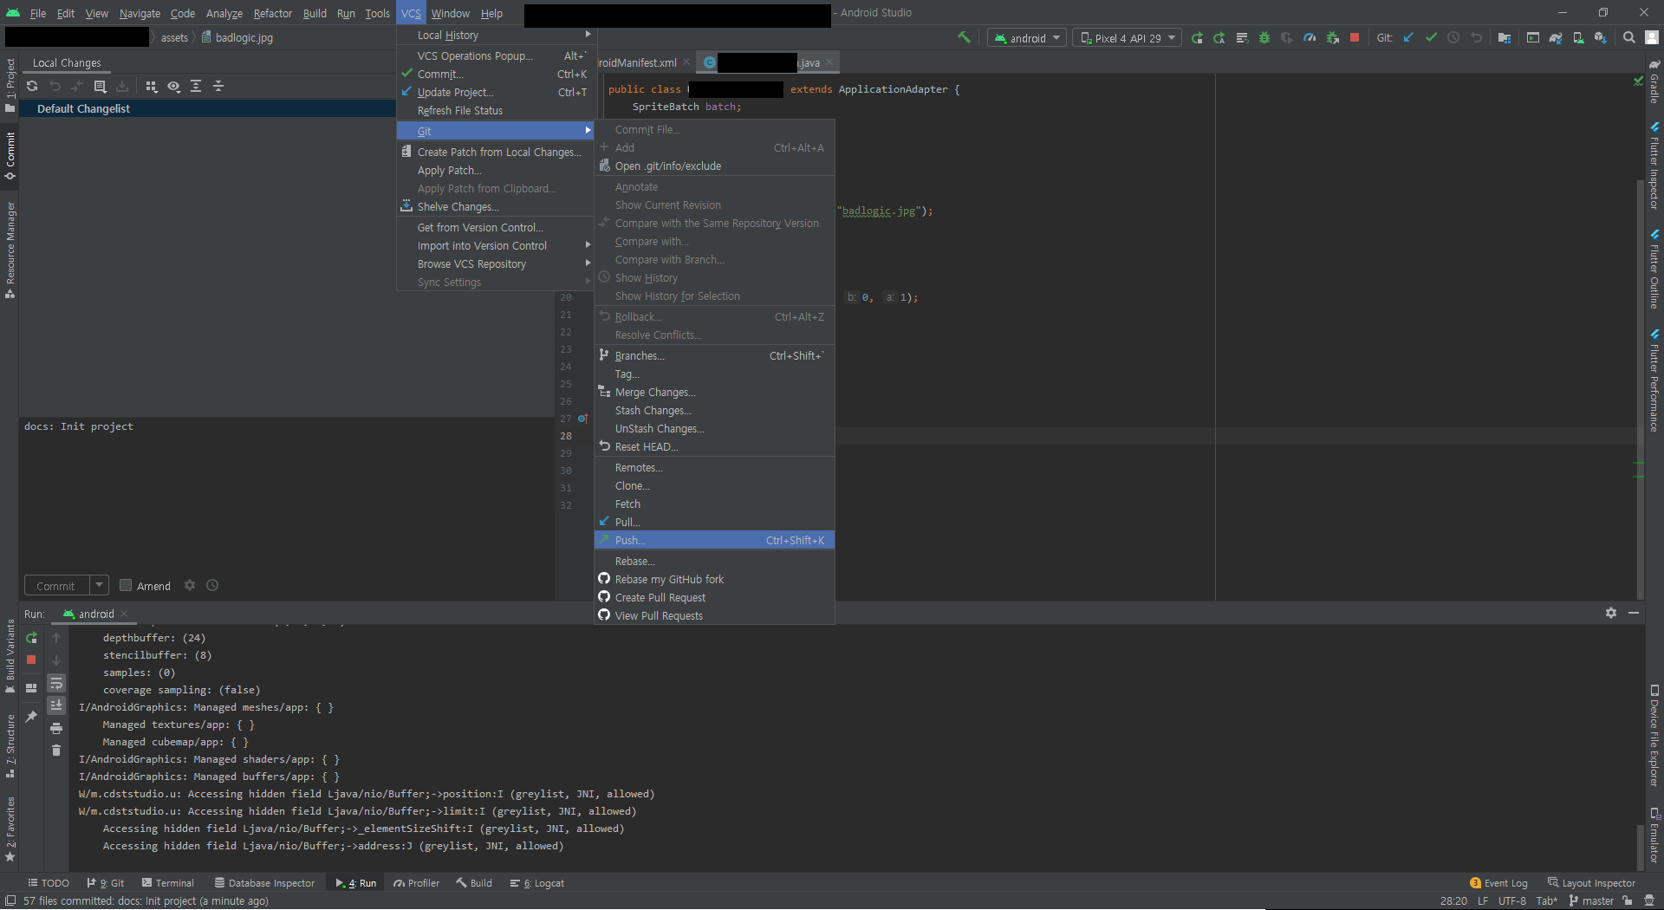Viewport: 1664px width, 910px height.
Task: Open the commit message history clock icon
Action: pos(212,585)
